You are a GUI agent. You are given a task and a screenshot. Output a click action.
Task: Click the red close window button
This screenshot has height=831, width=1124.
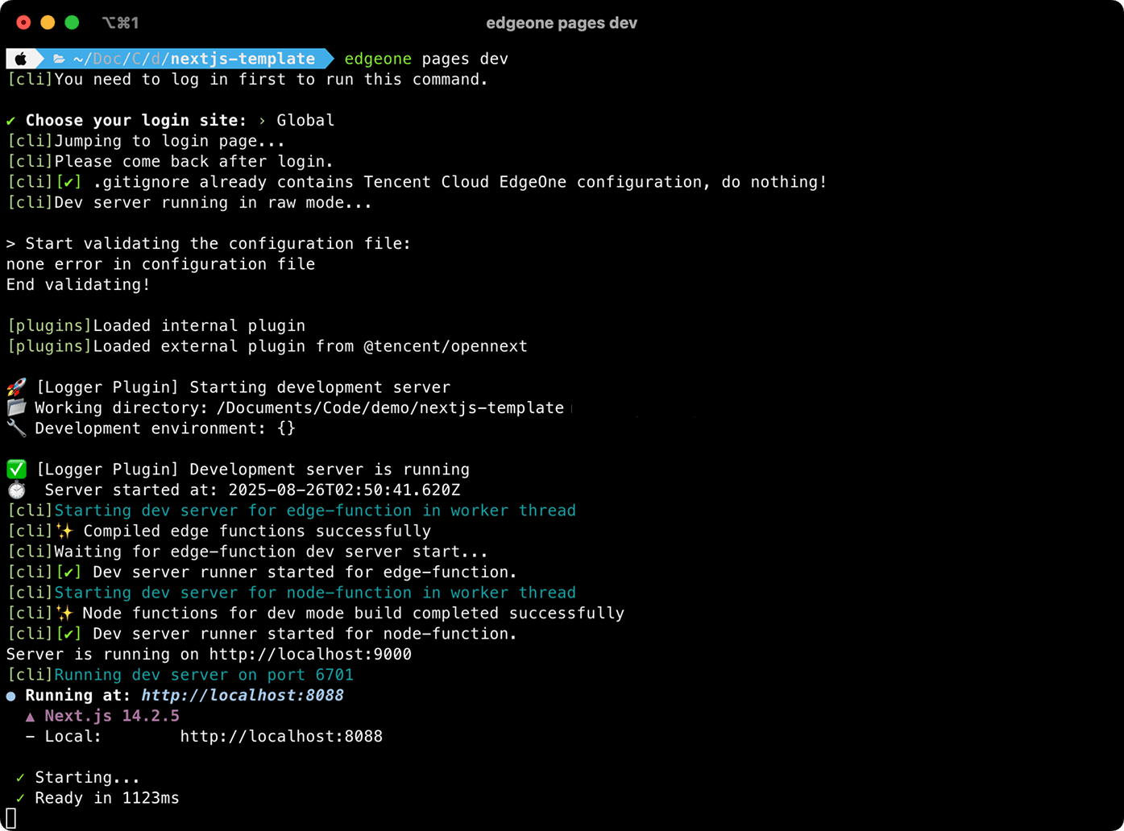[x=23, y=23]
